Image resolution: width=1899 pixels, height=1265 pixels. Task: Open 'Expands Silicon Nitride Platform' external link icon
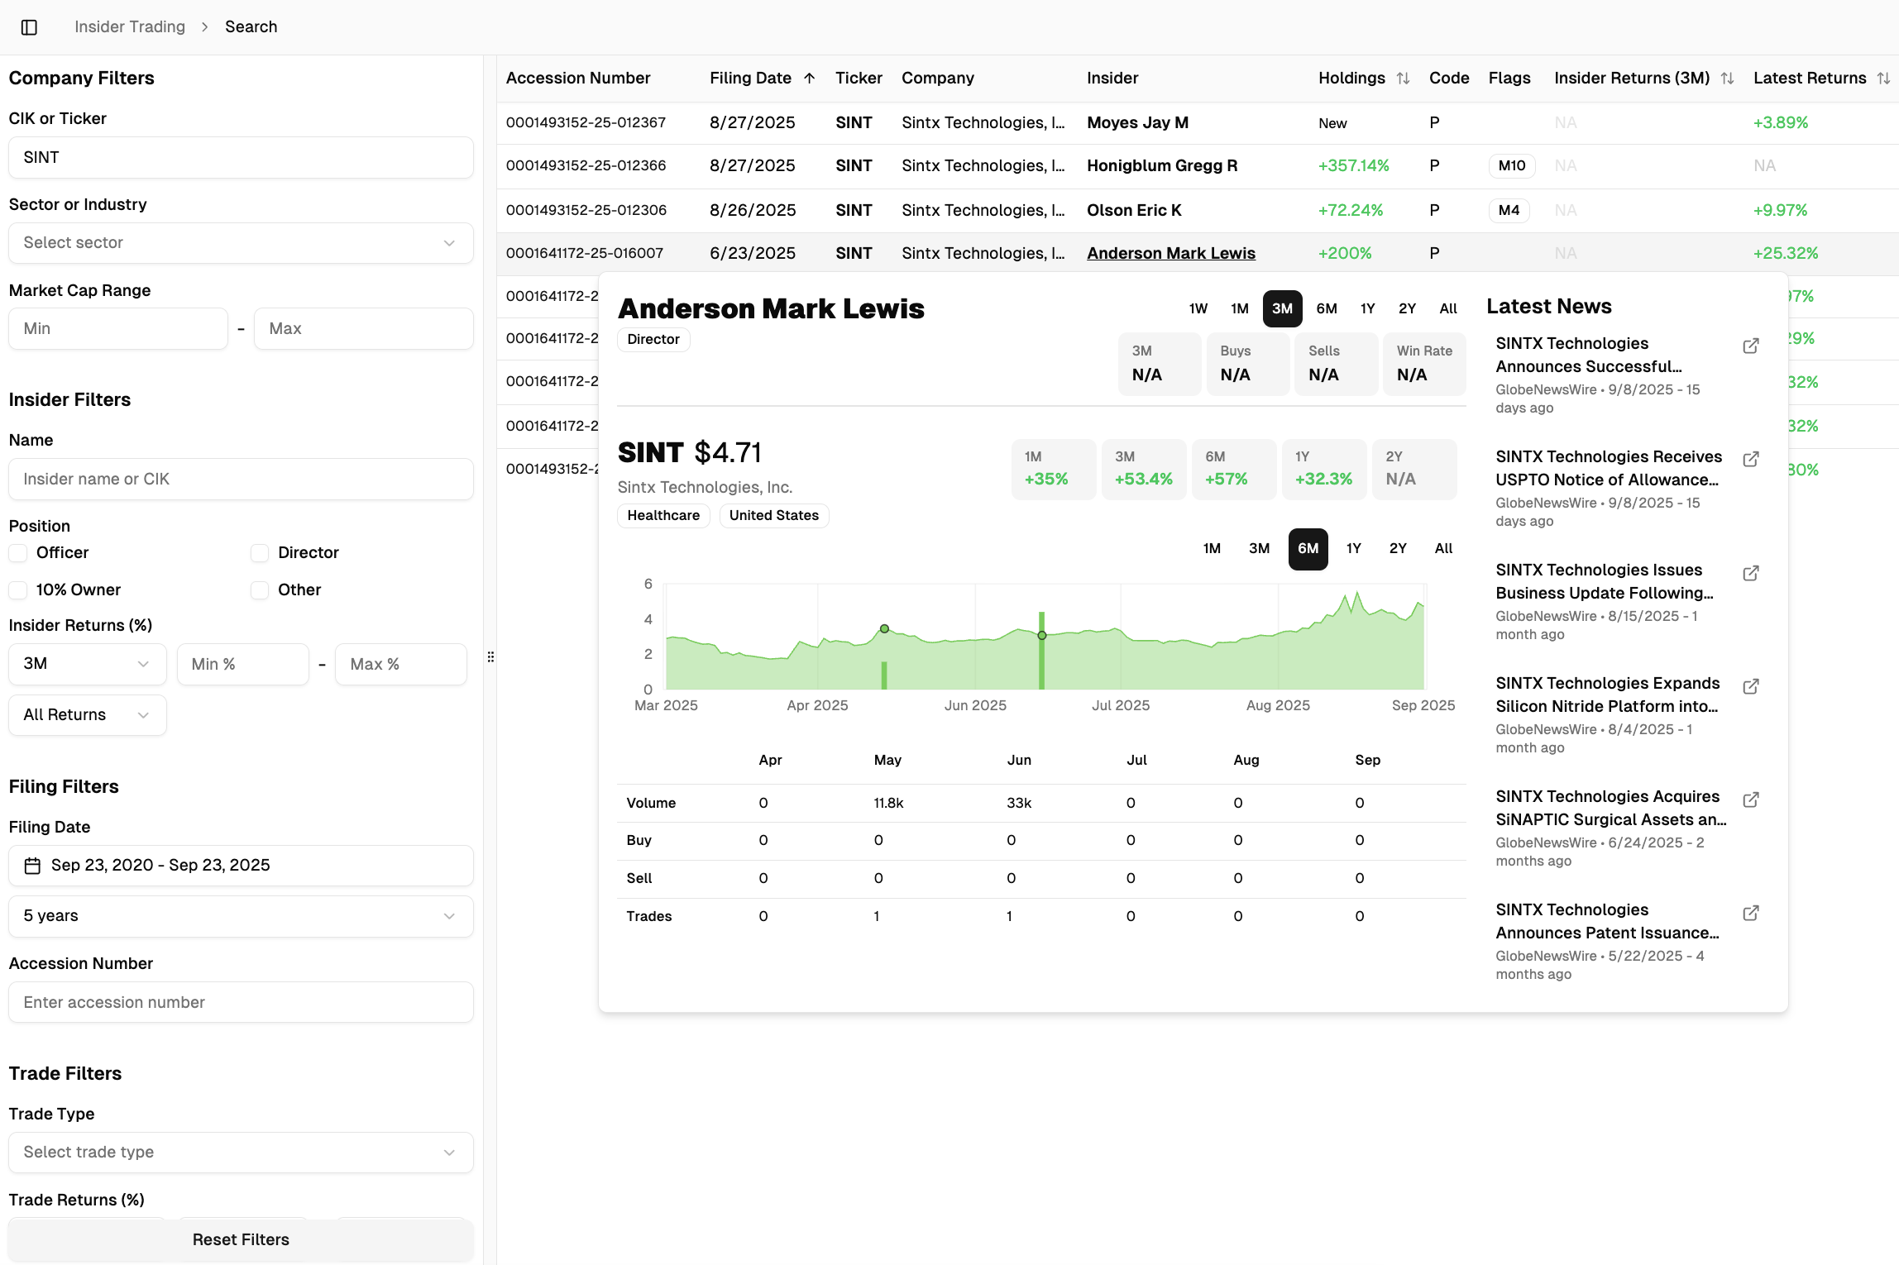1751,686
